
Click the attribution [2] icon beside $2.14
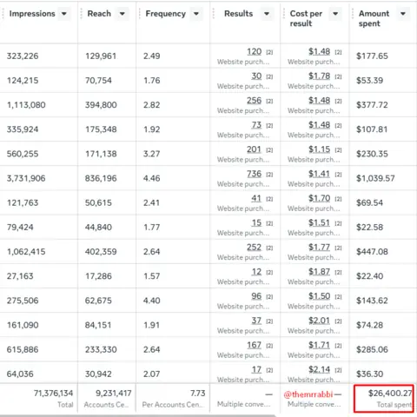(x=338, y=370)
